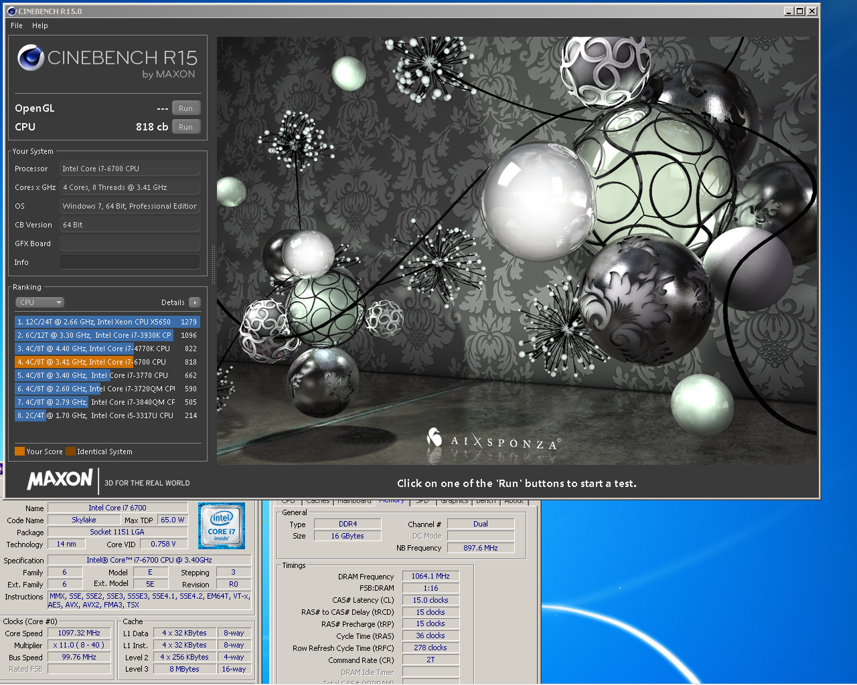857x685 pixels.
Task: Click the Multiplier value x 11.0 (8 - 40)
Action: click(79, 645)
